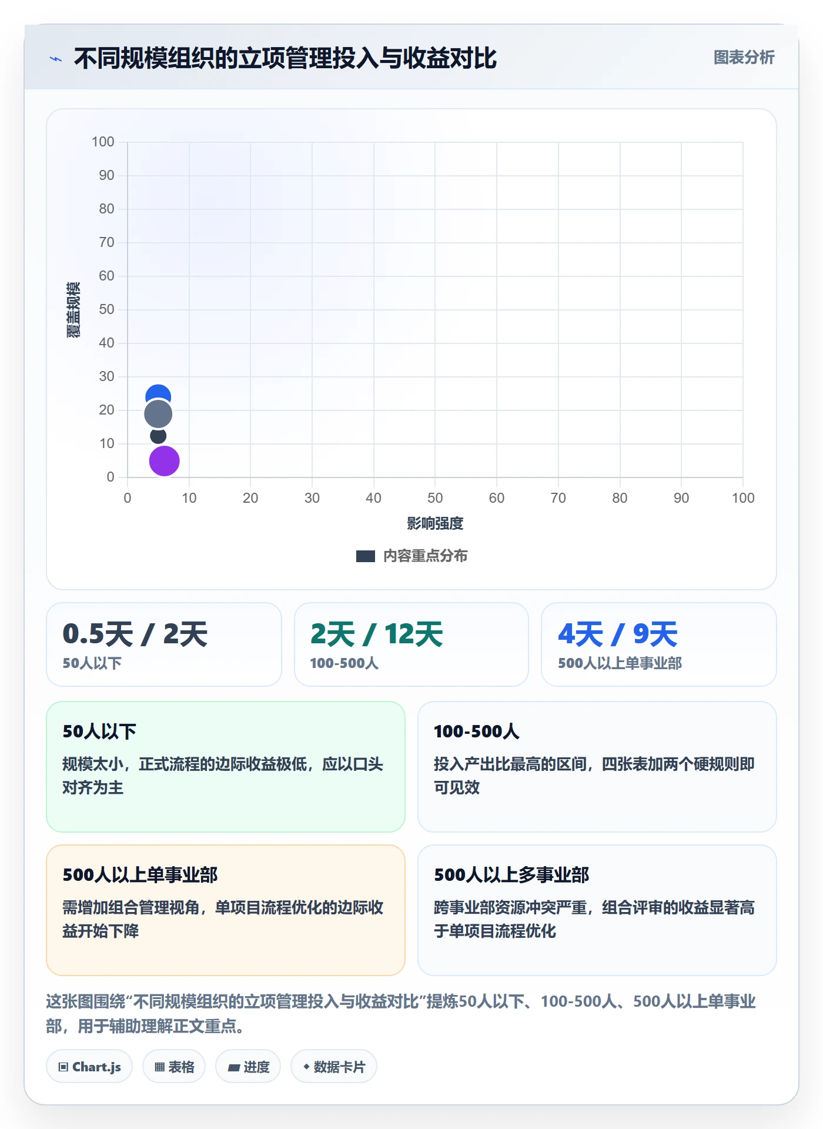Click the 内容重点分布 legend text

425,556
